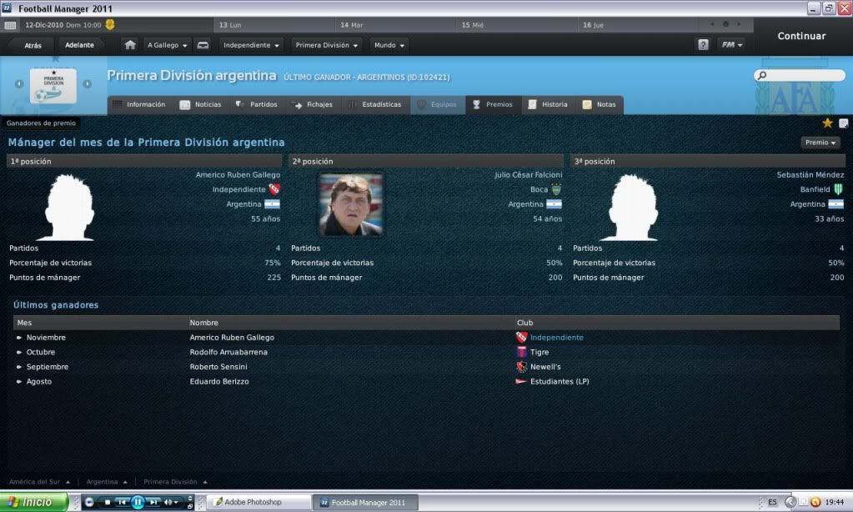Screen dimensions: 853x512
Task: Click the Ganadores de premio label
Action: (x=42, y=123)
